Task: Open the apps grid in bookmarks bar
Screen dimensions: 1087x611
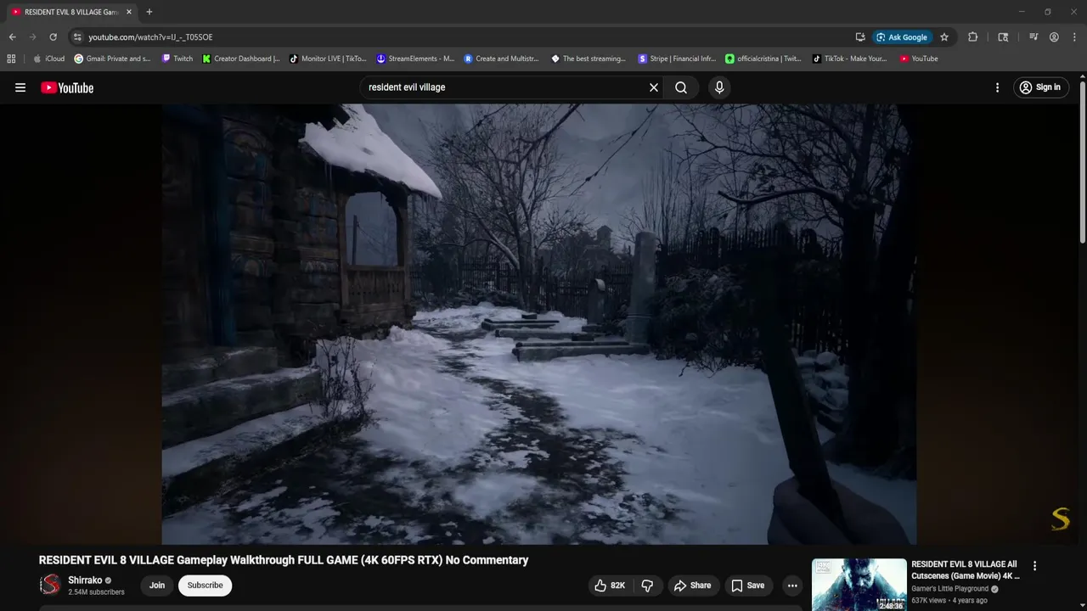Action: (x=11, y=59)
